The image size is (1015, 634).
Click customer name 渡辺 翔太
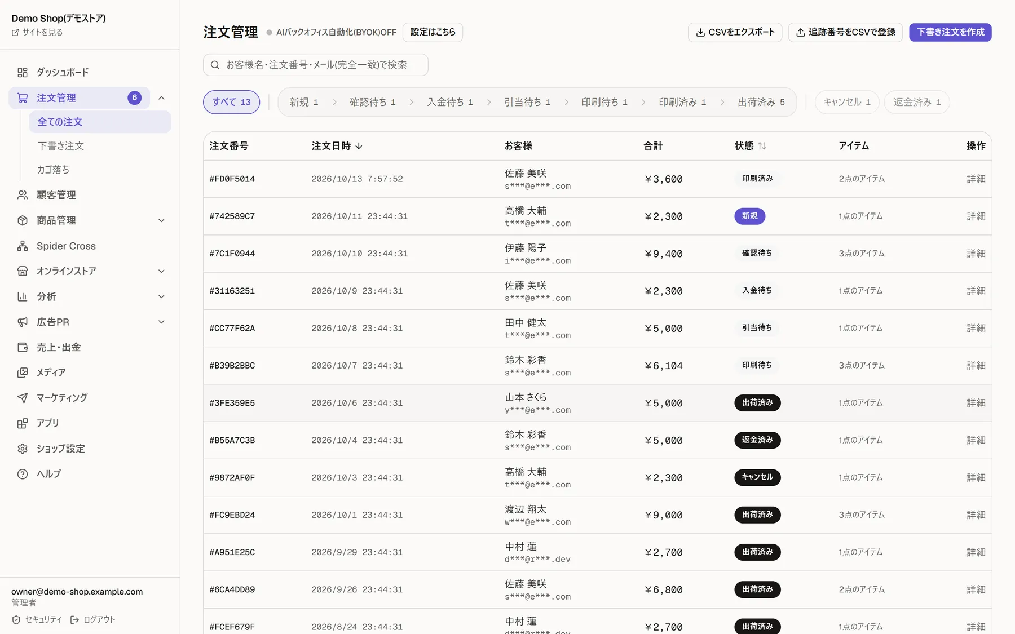(526, 509)
